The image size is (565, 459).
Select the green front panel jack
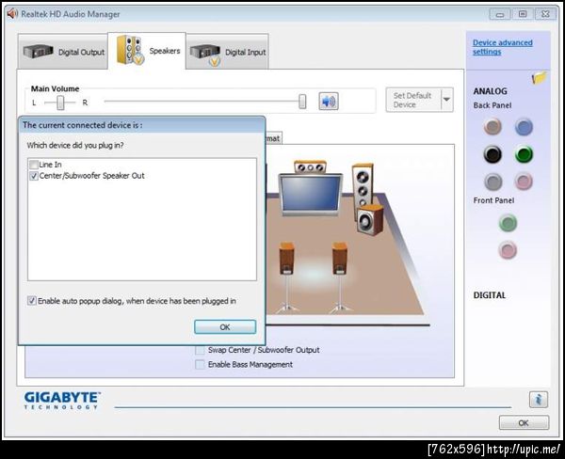(x=508, y=223)
